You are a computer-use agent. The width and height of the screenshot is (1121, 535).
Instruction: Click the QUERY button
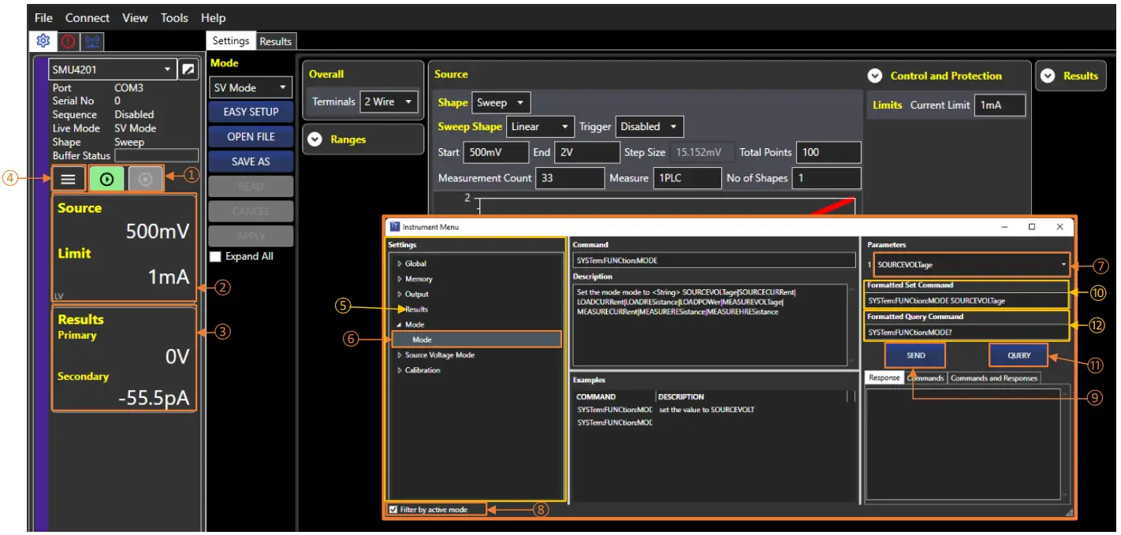tap(1019, 355)
